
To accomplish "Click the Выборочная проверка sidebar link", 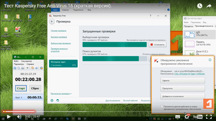I will pos(61,43).
